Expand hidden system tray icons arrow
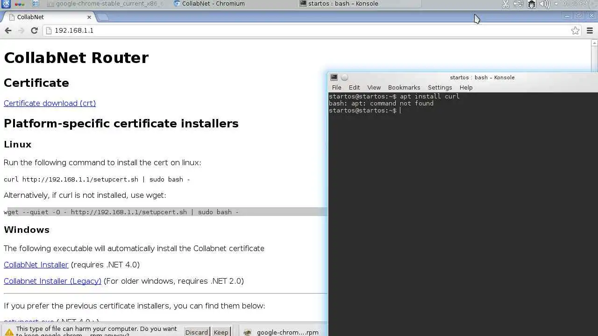The height and width of the screenshot is (336, 598). (556, 4)
